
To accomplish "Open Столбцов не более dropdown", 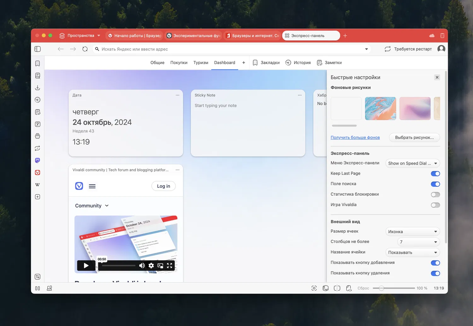I will tap(418, 242).
